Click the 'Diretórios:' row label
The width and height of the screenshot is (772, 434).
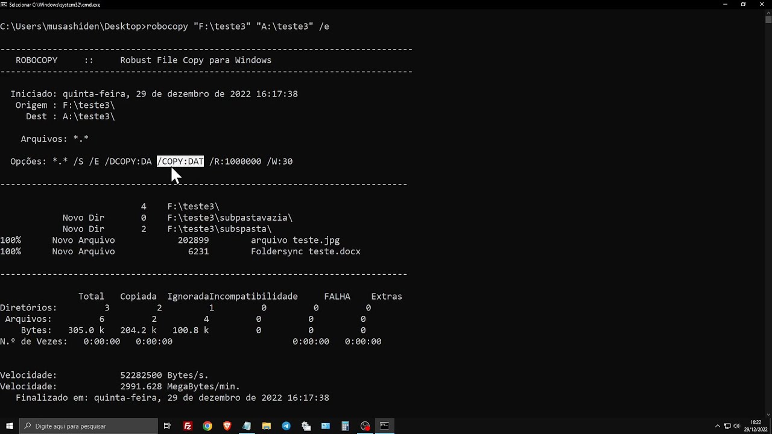click(28, 307)
